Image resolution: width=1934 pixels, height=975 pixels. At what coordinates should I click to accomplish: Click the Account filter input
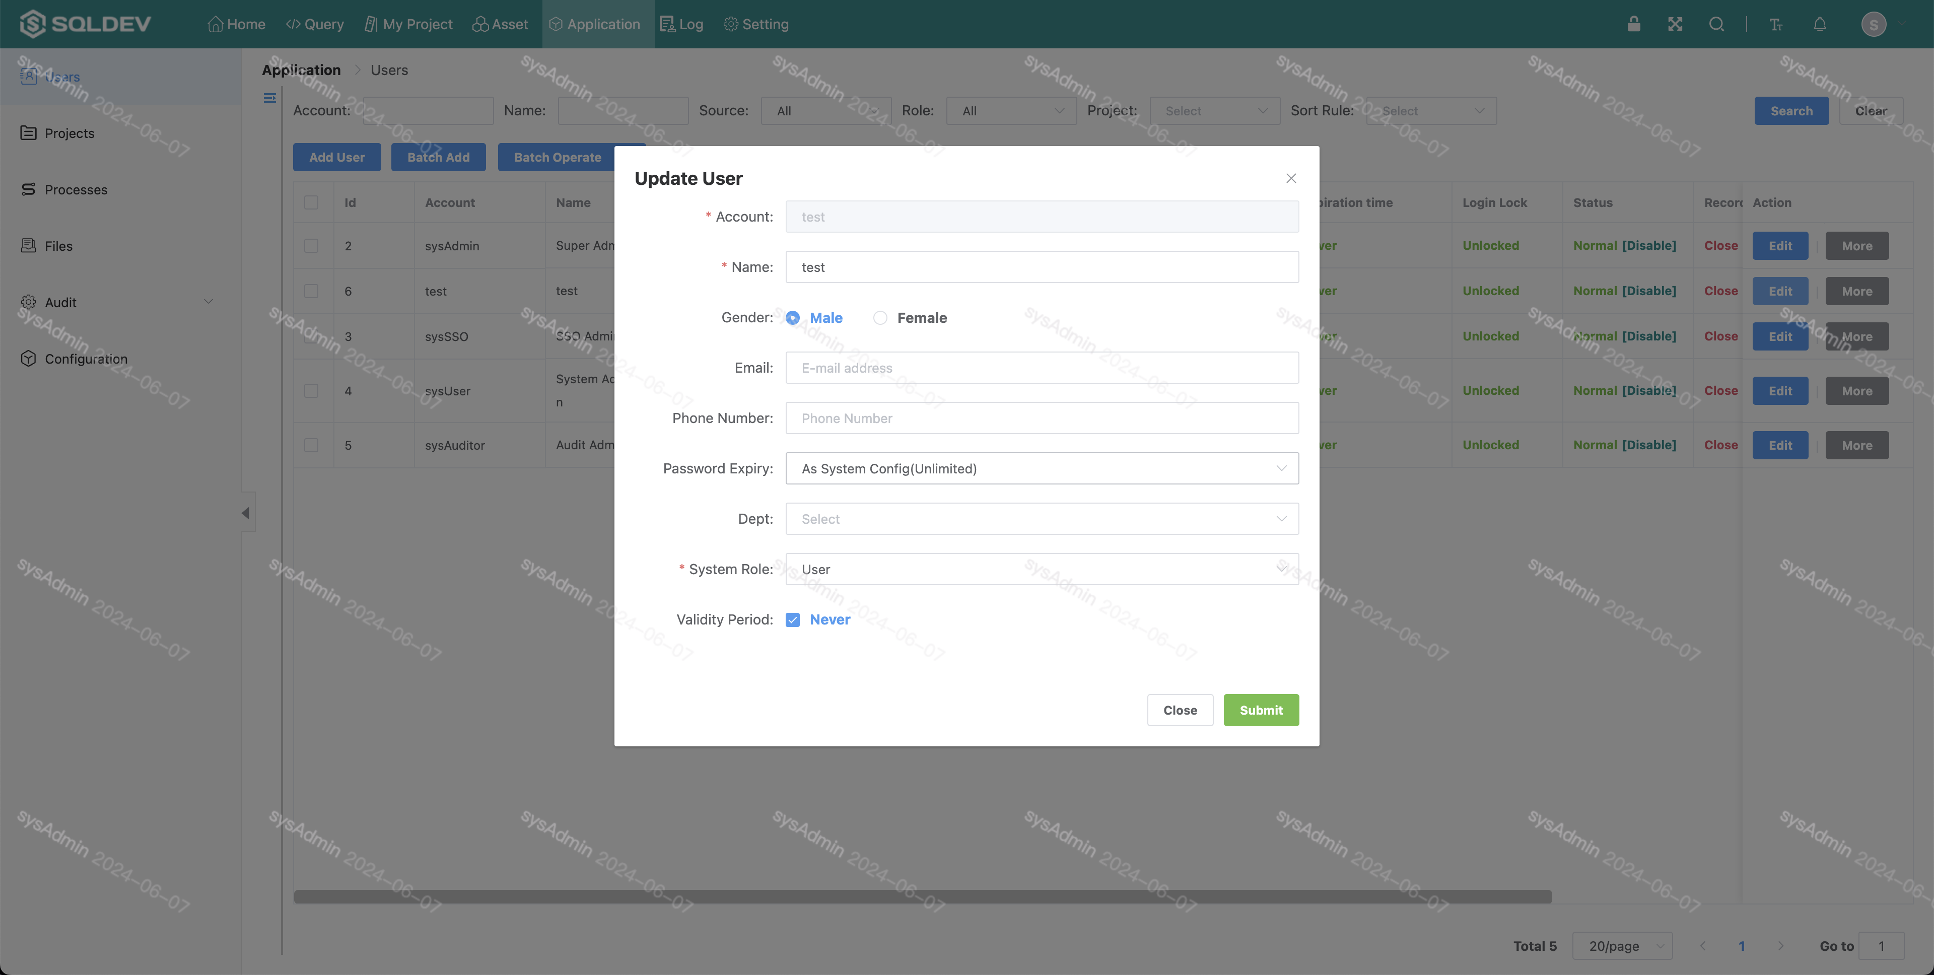(x=428, y=110)
